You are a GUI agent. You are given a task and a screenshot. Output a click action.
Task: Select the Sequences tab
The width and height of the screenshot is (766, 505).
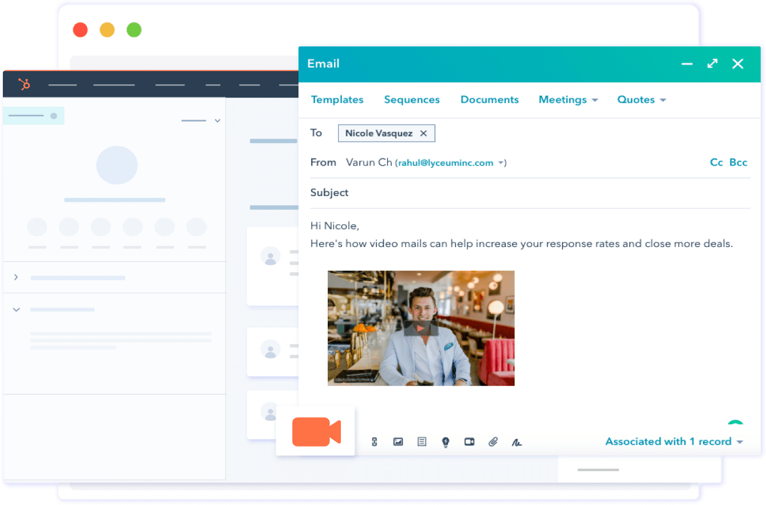[x=411, y=99]
